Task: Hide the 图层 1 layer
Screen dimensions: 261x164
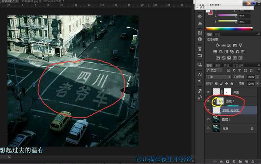Action: [x=208, y=119]
